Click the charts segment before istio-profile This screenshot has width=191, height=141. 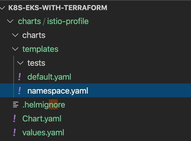click(x=29, y=21)
